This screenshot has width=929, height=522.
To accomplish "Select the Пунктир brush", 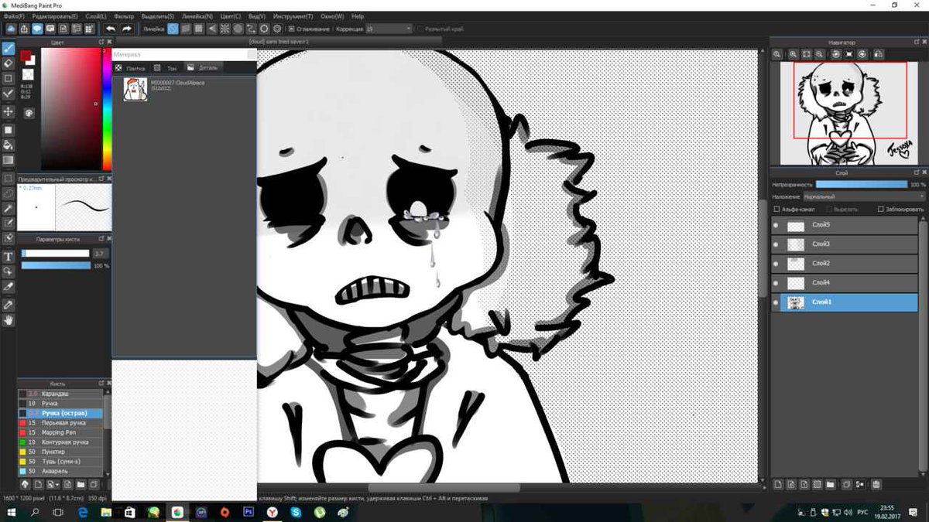I will click(60, 452).
